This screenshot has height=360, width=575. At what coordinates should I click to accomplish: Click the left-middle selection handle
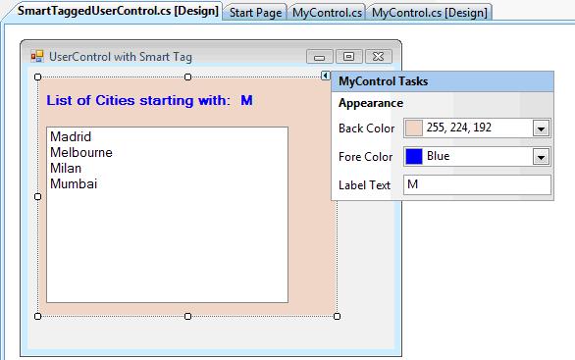coord(37,197)
